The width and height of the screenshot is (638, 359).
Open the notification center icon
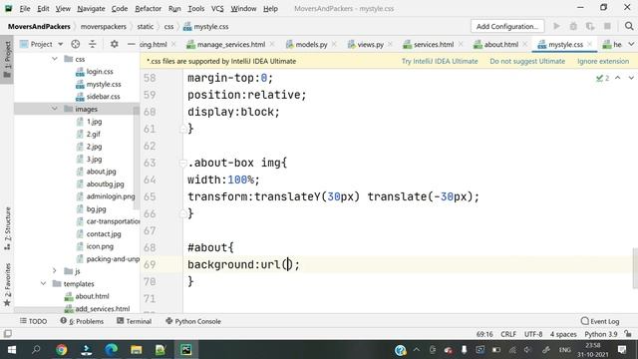click(x=622, y=350)
